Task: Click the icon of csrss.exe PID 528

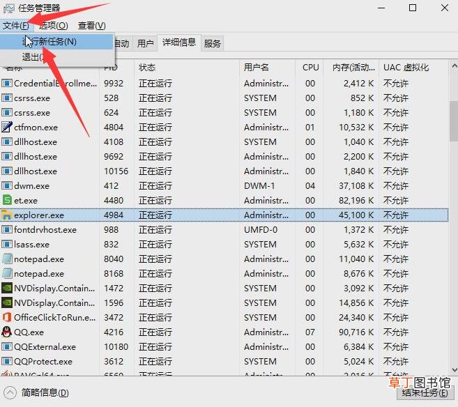Action: click(x=7, y=98)
